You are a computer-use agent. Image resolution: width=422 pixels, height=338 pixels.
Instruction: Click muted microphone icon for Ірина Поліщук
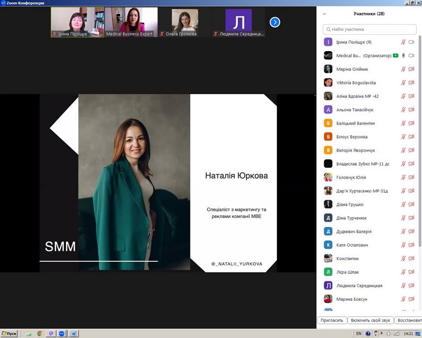(403, 42)
